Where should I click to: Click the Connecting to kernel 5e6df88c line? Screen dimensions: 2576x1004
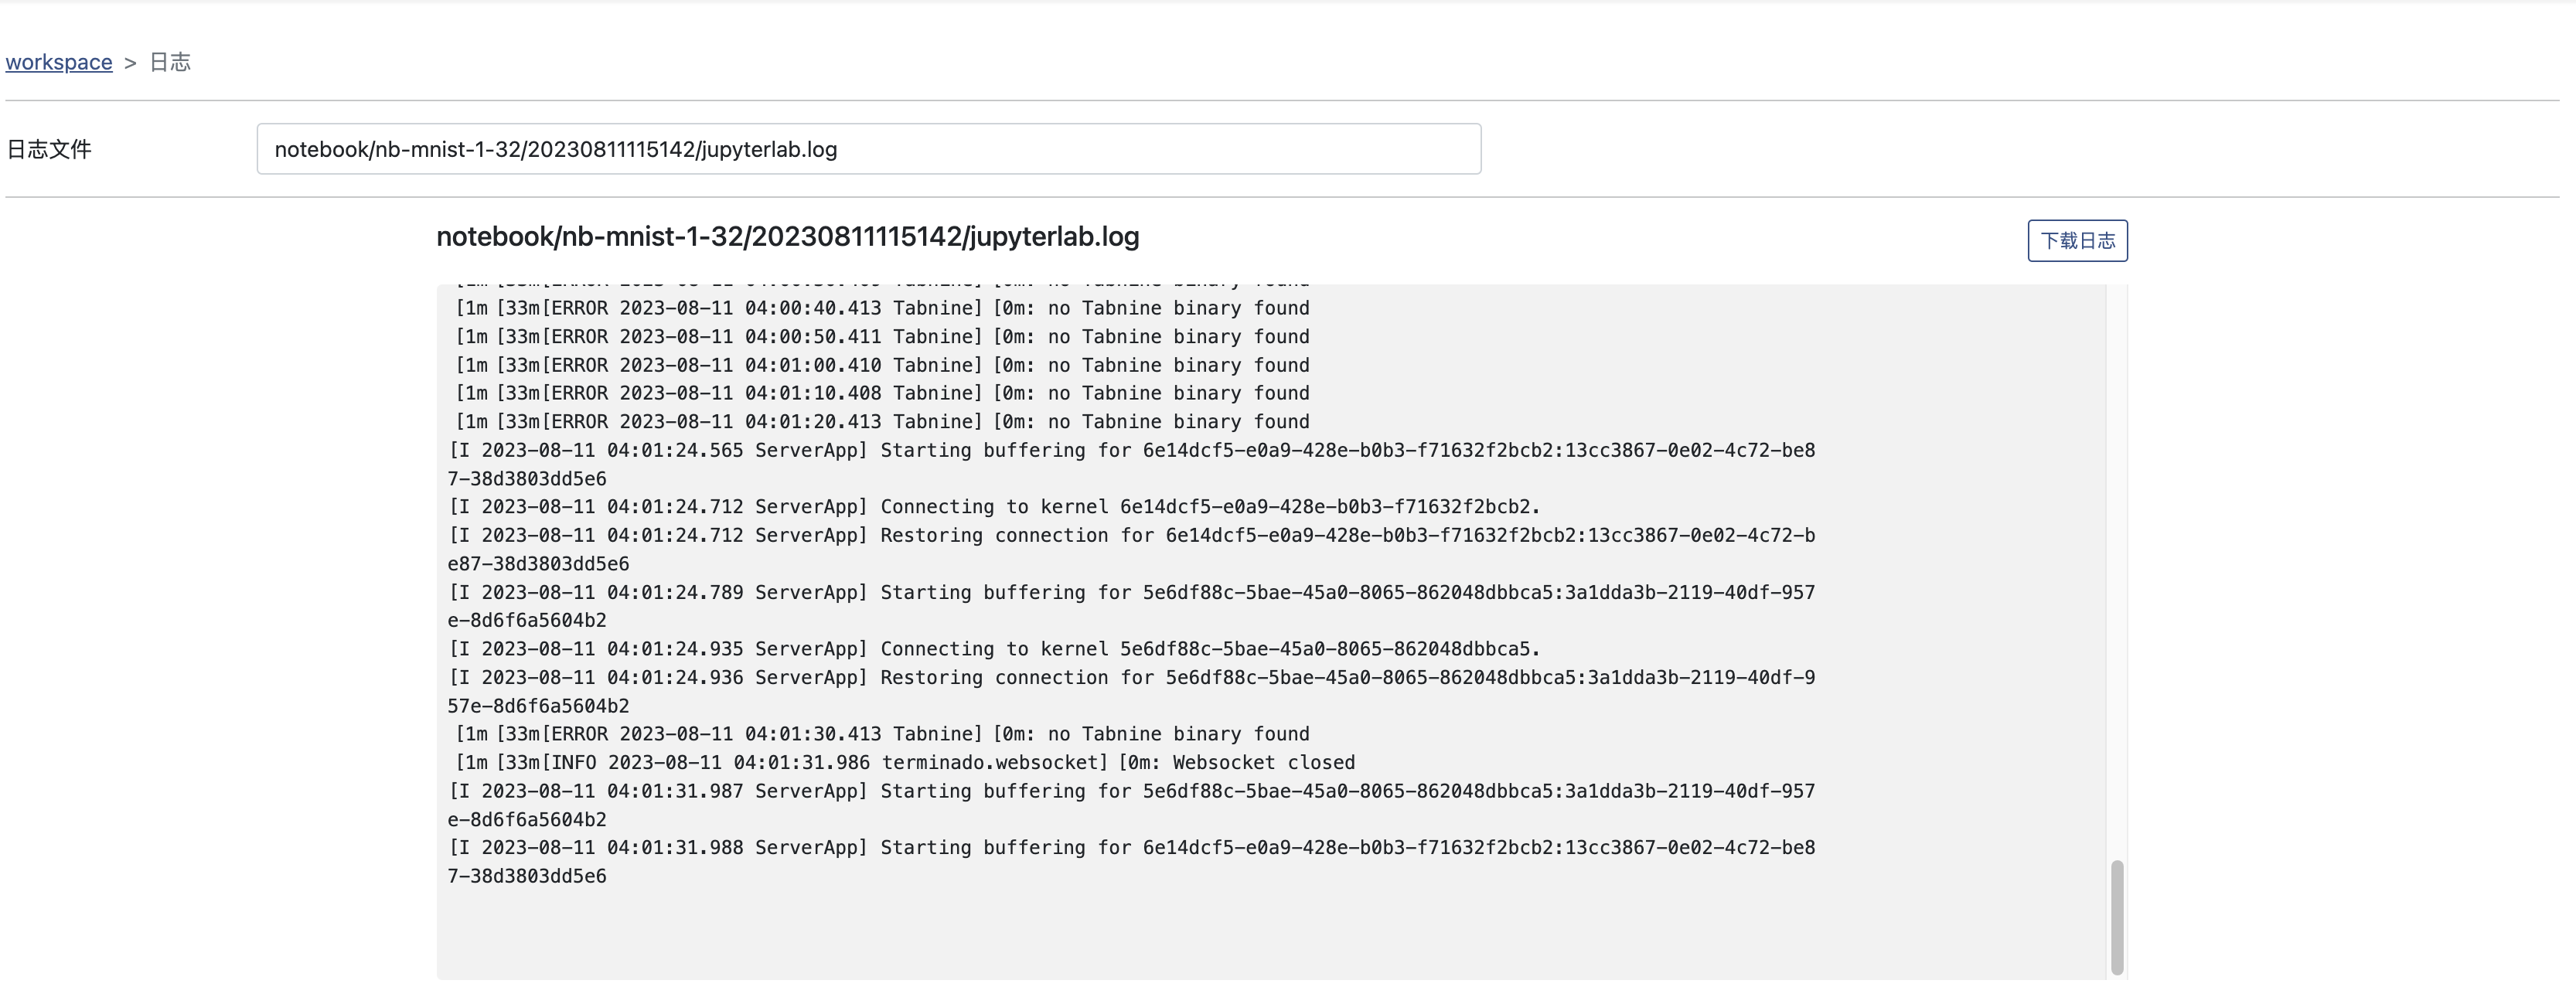click(994, 649)
